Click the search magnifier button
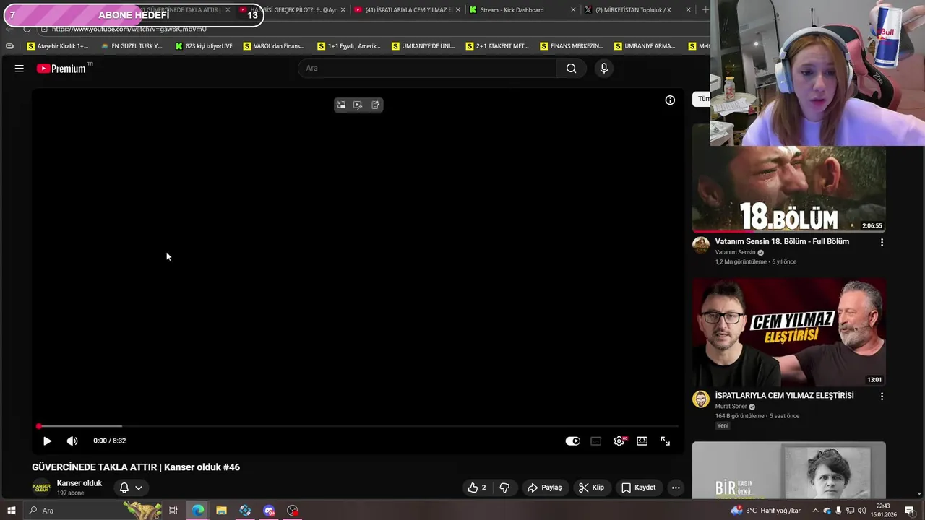 (571, 69)
